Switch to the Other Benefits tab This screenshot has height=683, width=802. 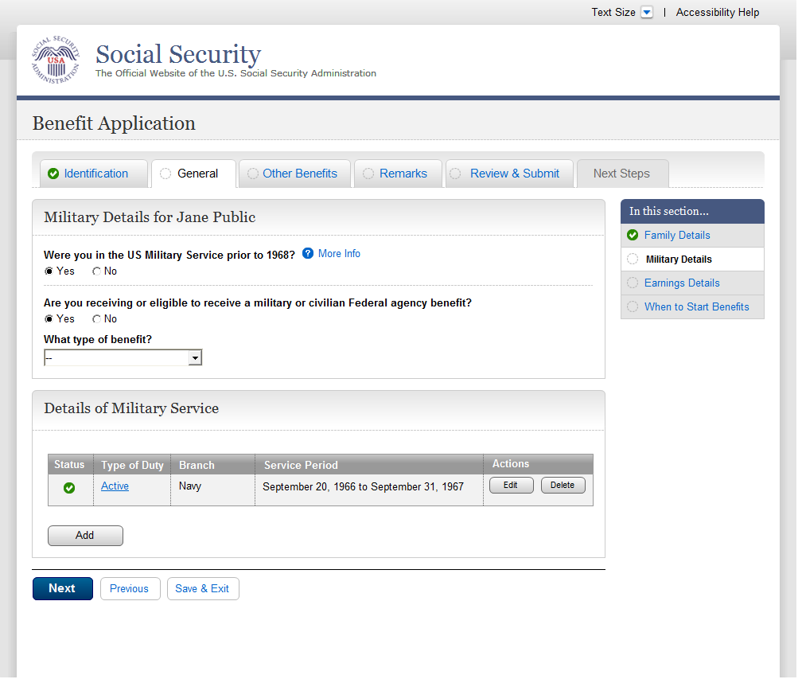299,174
